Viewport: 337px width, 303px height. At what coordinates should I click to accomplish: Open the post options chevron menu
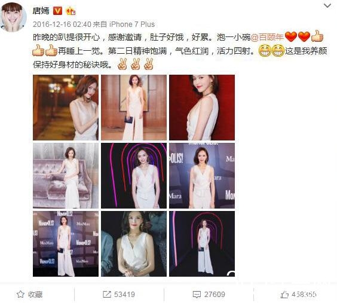point(327,6)
